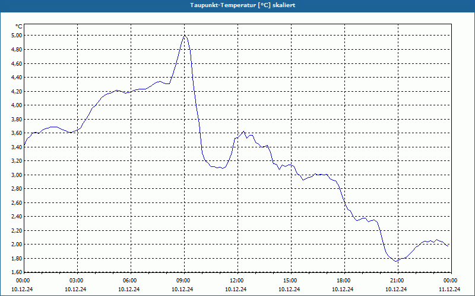
Task: Click the 3,40 y-axis label
Action: click(17, 147)
